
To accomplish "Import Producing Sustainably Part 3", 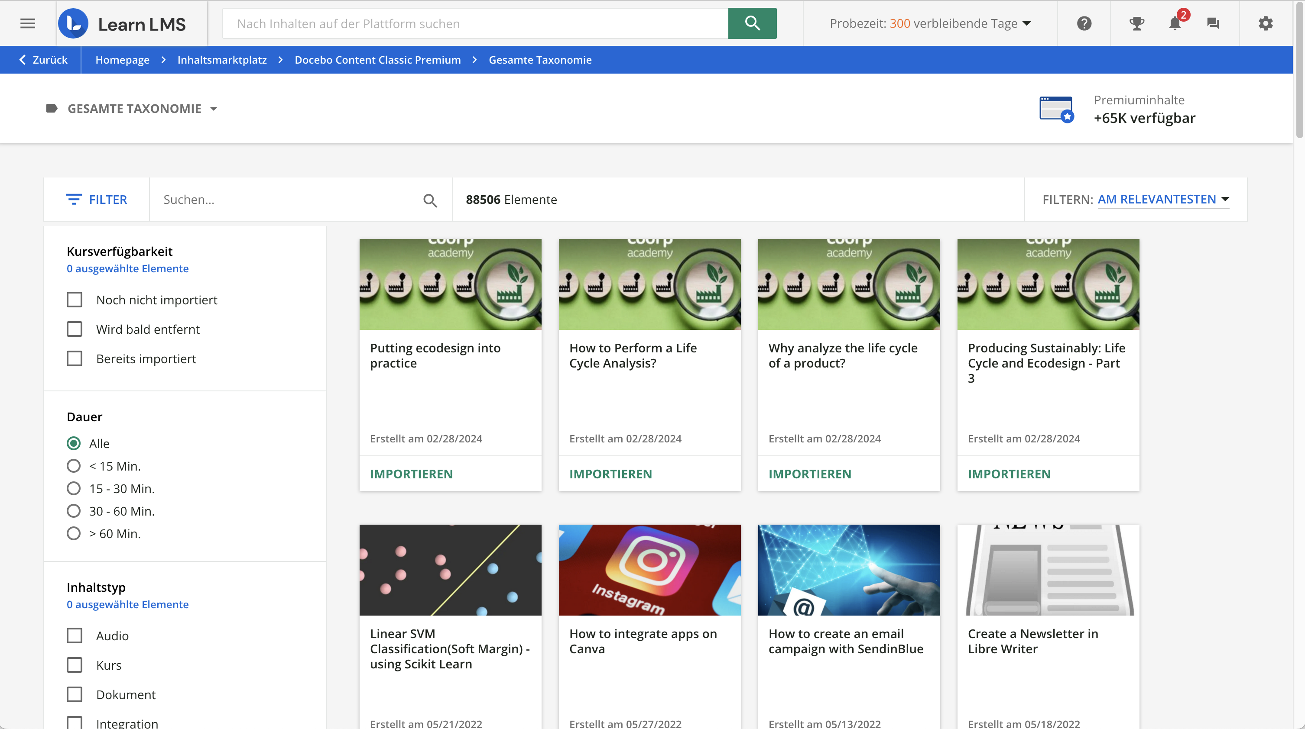I will click(1009, 474).
